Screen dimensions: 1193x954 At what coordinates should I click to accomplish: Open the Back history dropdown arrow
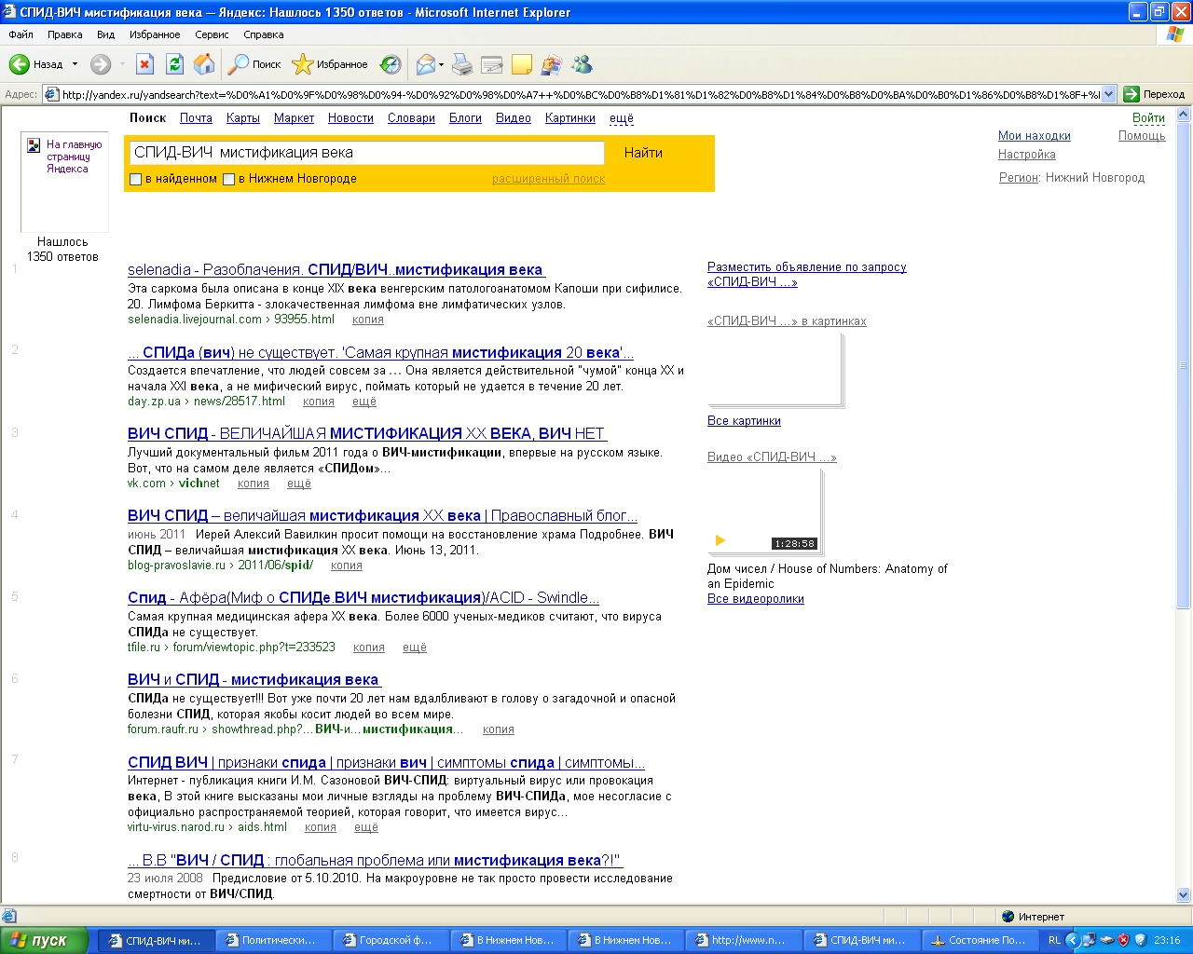pos(75,64)
